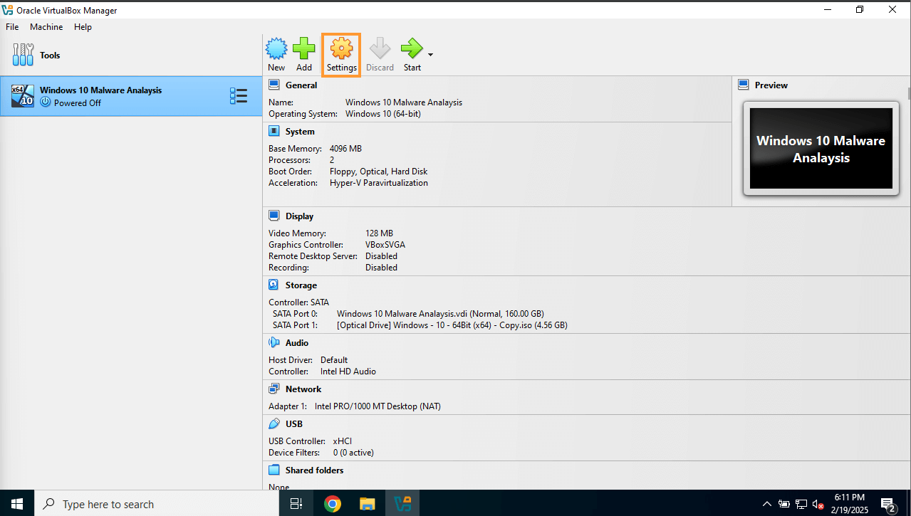Click the Powered Off status label

[78, 103]
